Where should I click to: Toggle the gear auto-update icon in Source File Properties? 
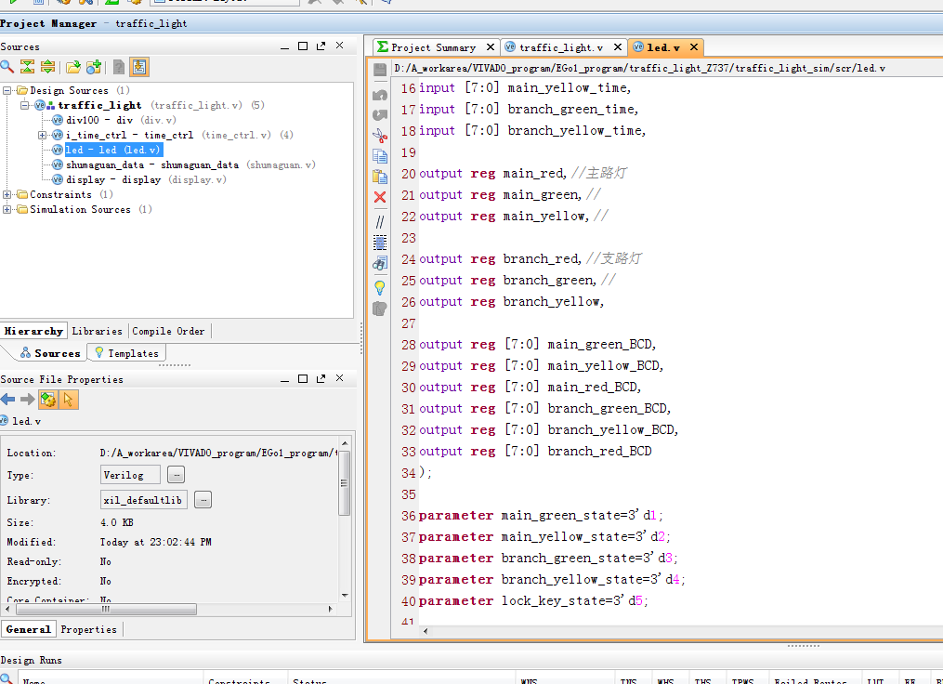point(48,400)
